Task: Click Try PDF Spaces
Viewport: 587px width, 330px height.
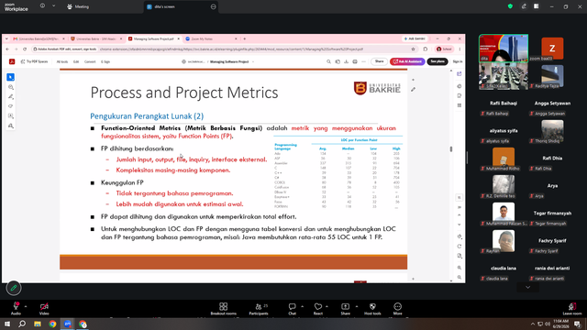Action: point(34,61)
